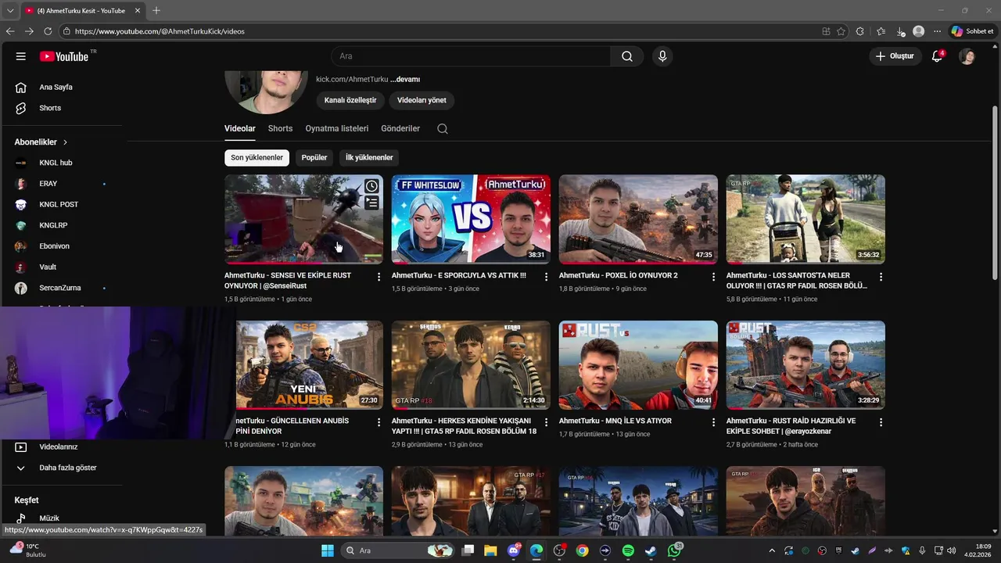Select the İlk yüklenenler filter chip
Screen dimensions: 1001x563
[369, 158]
